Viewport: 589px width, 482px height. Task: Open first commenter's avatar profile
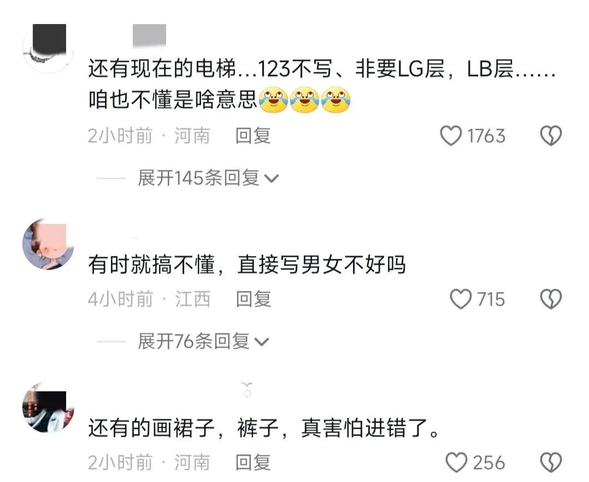click(x=49, y=48)
